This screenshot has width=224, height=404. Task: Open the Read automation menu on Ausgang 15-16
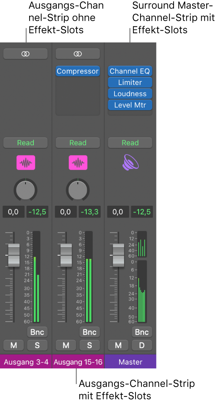pyautogui.click(x=78, y=143)
